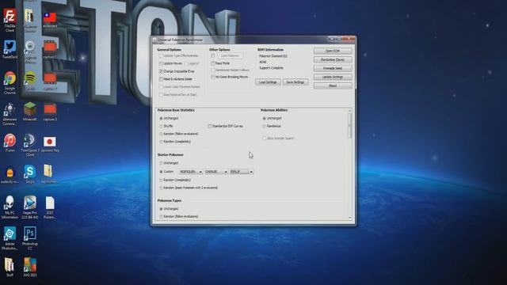
Task: Click the settings panel scrollbar thumb
Action: coord(349,126)
